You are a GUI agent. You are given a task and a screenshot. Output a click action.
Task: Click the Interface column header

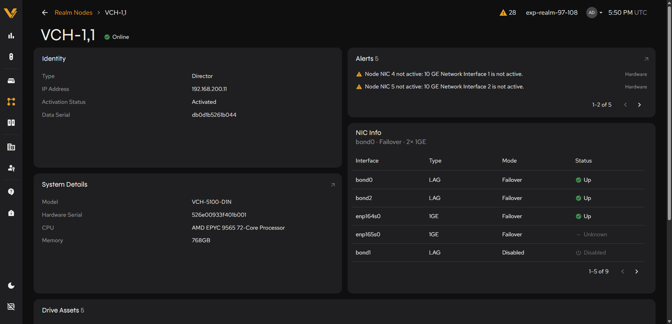[367, 161]
